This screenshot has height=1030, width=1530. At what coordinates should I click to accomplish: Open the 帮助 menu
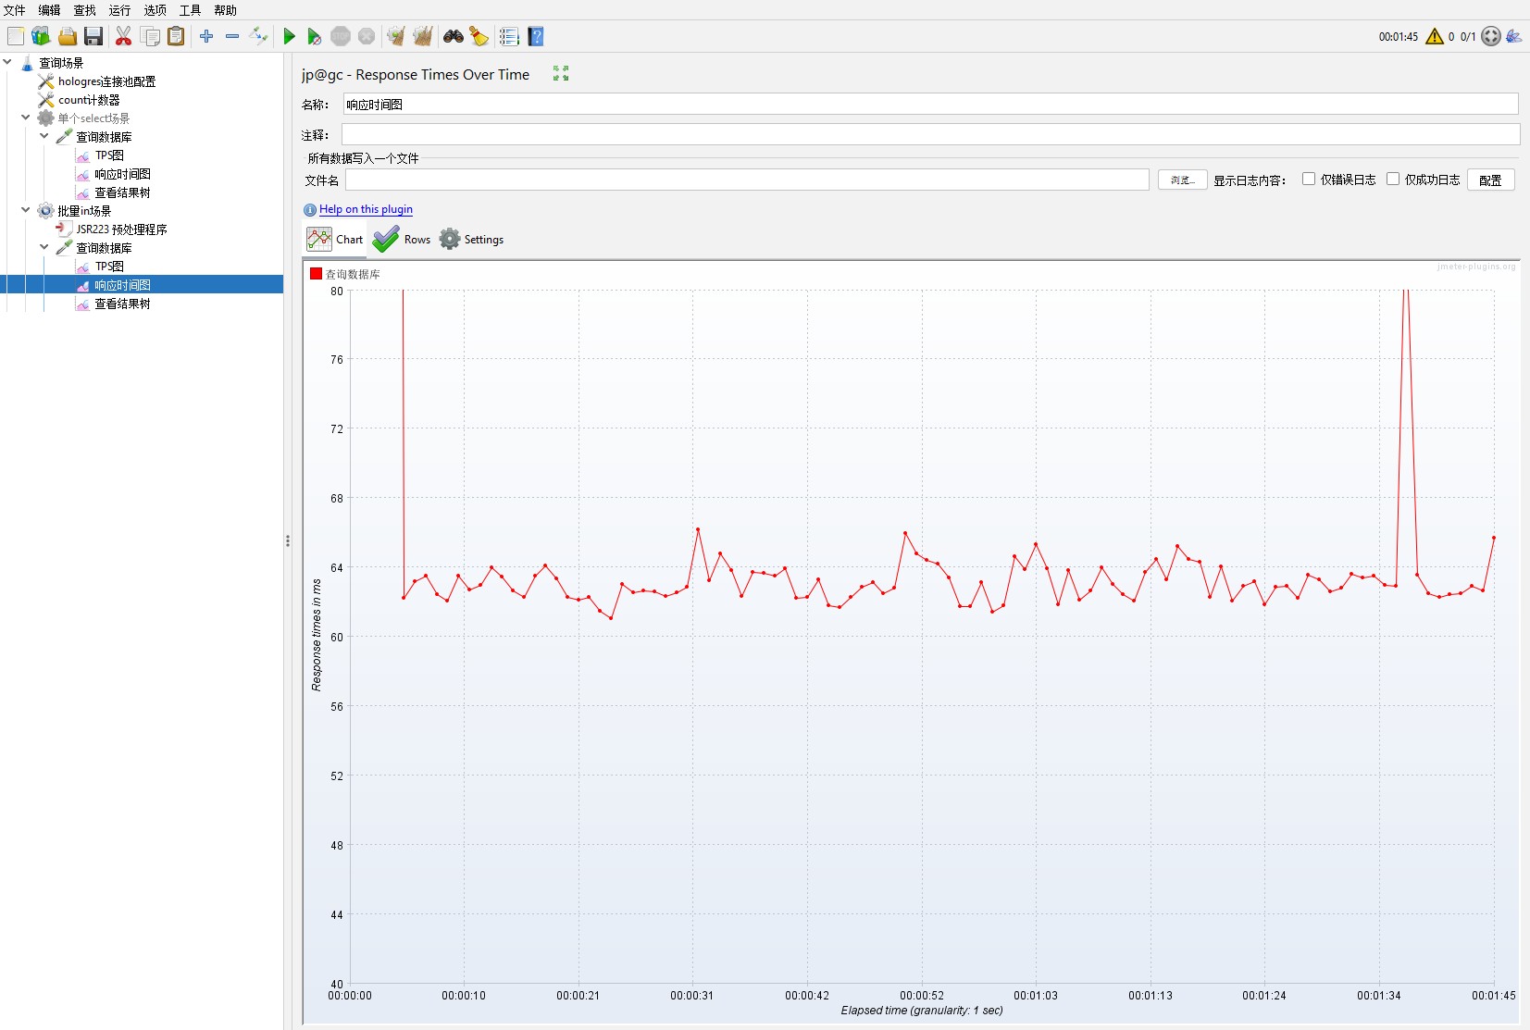point(226,10)
